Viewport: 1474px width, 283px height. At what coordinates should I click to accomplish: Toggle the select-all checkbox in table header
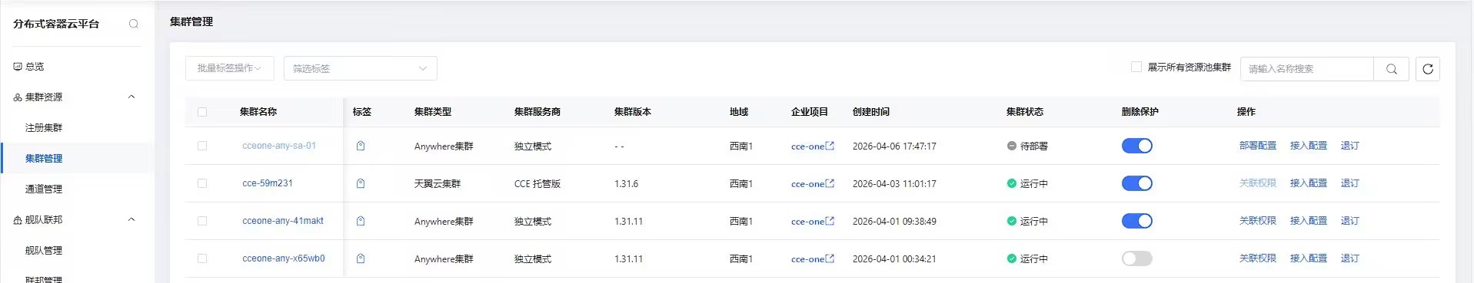202,112
